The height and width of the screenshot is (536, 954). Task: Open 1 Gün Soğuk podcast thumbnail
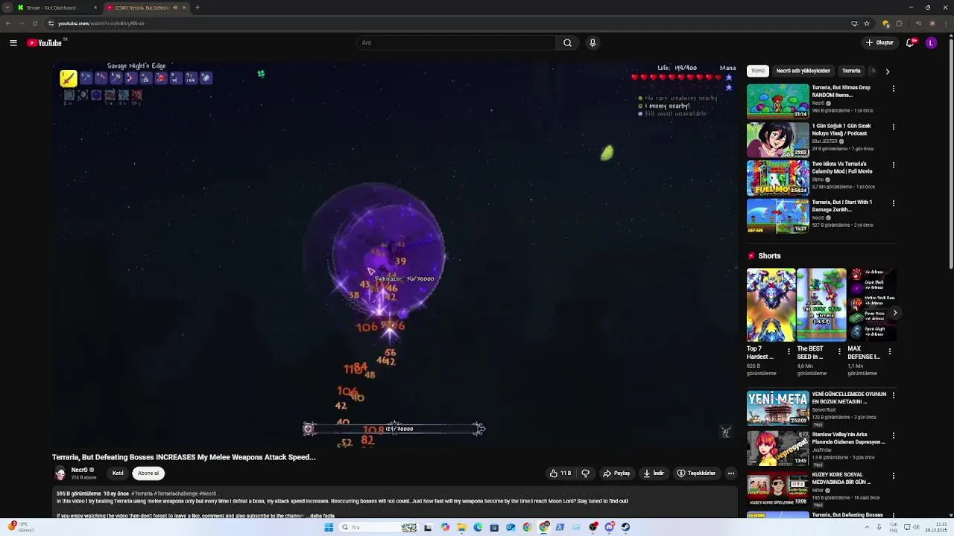pyautogui.click(x=777, y=139)
